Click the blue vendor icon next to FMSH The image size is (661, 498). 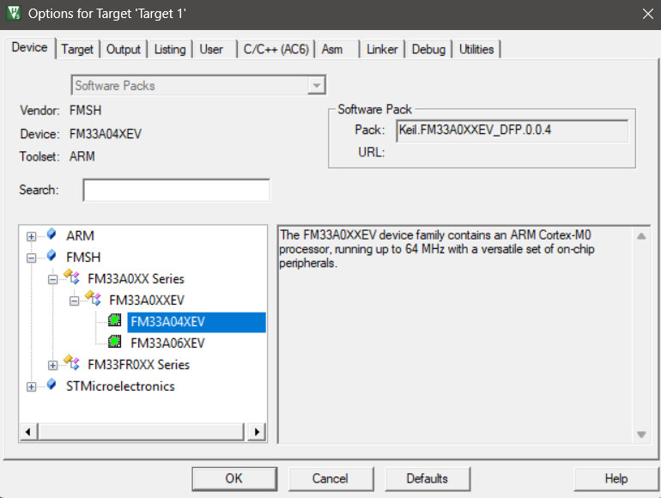[52, 257]
